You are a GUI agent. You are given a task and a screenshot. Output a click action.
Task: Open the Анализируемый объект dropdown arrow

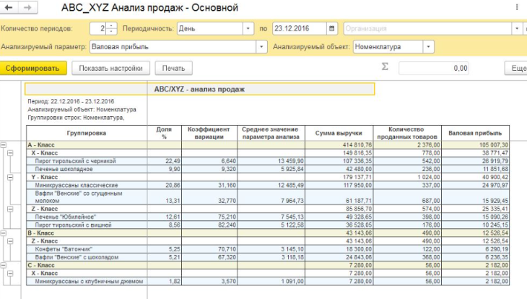[x=429, y=47]
